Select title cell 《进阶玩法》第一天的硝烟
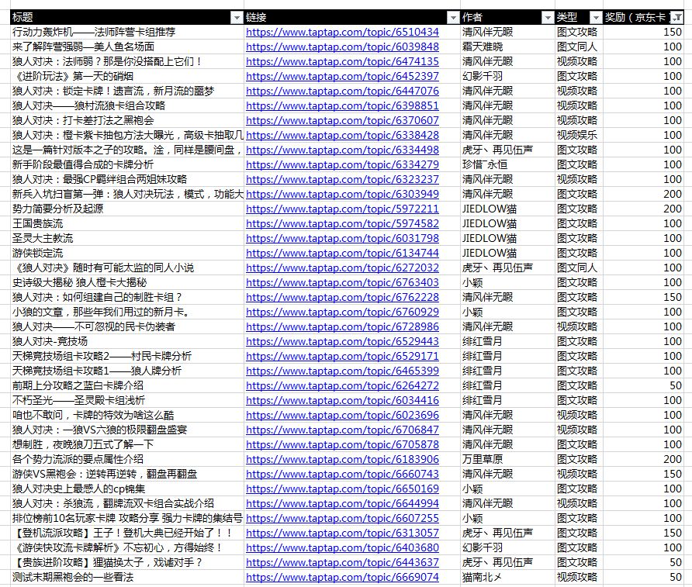Screen dimensions: 692x587 tap(127, 76)
